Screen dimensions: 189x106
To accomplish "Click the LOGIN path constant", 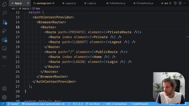I will pyautogui.click(x=79, y=62).
